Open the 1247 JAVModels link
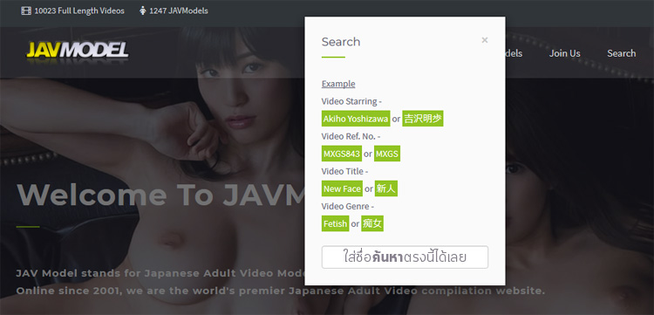The width and height of the screenshot is (654, 315). (179, 10)
